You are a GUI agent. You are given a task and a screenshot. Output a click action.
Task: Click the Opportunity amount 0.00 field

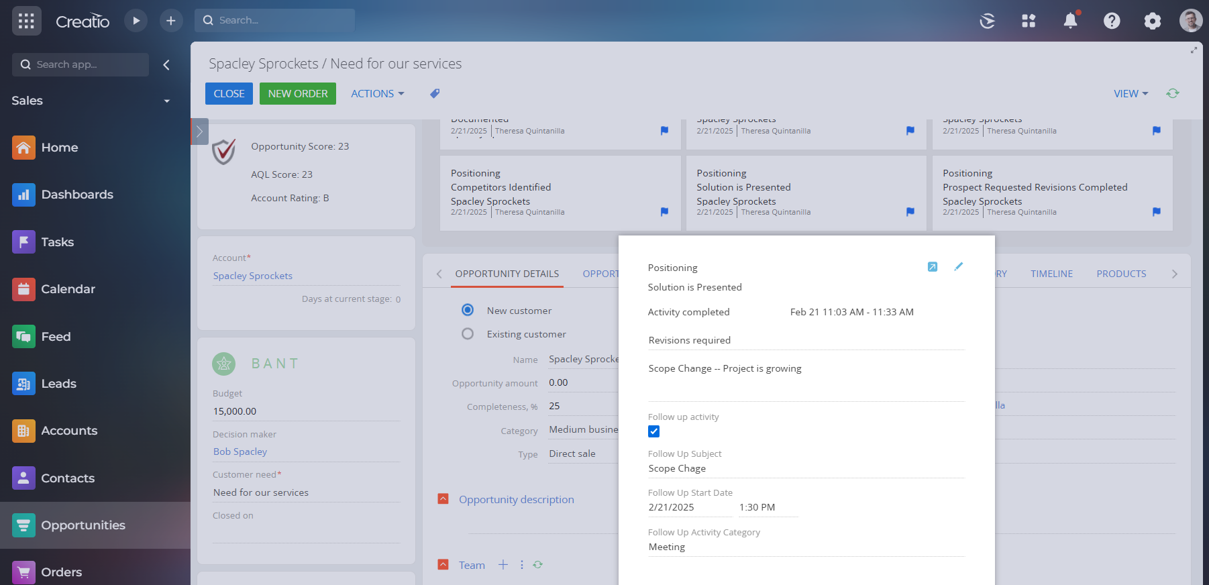coord(583,382)
